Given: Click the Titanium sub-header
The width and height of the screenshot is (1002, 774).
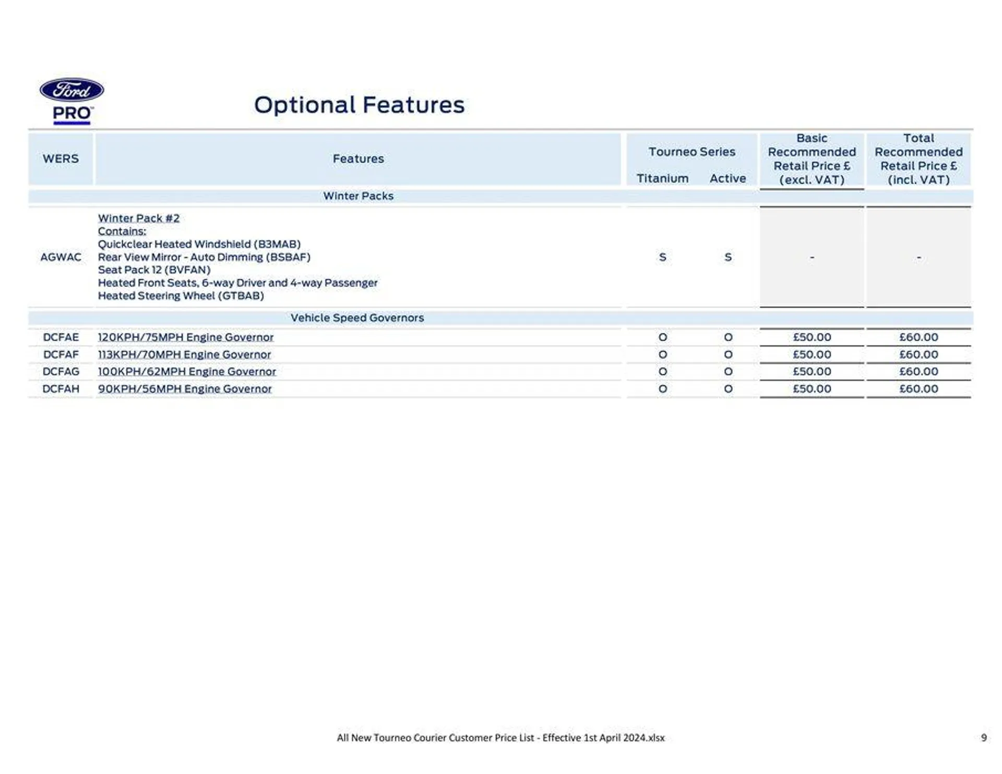Looking at the screenshot, I should 662,178.
